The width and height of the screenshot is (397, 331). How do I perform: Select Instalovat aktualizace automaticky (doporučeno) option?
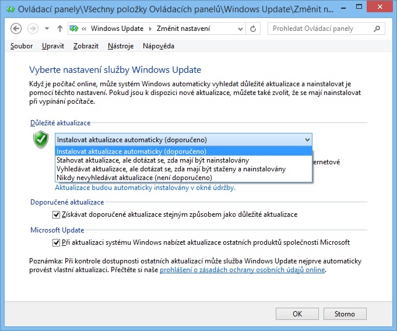coord(184,152)
